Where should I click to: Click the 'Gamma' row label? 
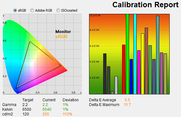pos(9,105)
